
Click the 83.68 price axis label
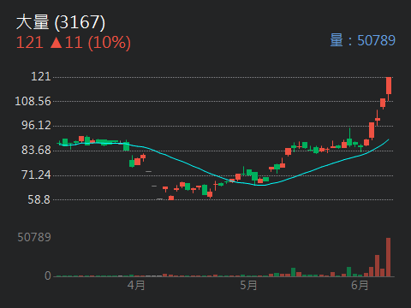pyautogui.click(x=36, y=150)
